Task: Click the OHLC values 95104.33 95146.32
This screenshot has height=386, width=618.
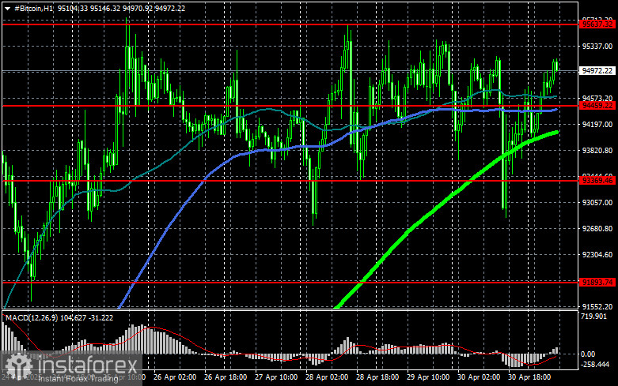Action: [x=89, y=8]
